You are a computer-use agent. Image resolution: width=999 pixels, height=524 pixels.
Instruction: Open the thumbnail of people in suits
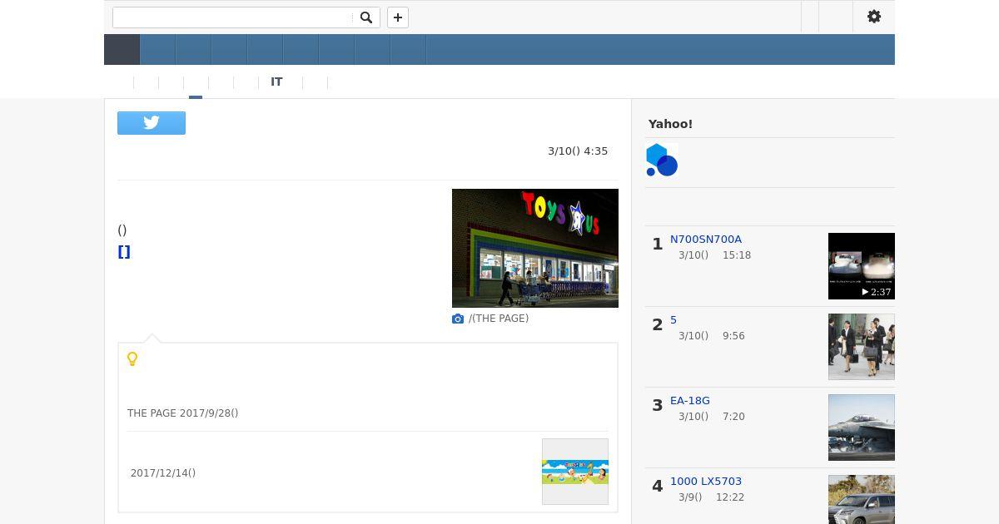862,347
